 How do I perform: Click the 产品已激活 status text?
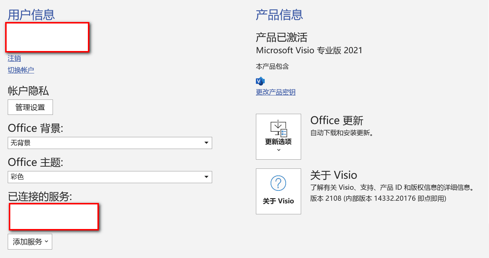282,37
